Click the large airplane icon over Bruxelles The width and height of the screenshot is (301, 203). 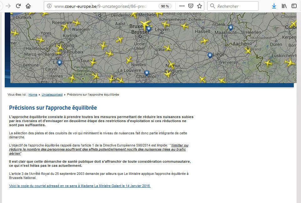tap(145, 24)
